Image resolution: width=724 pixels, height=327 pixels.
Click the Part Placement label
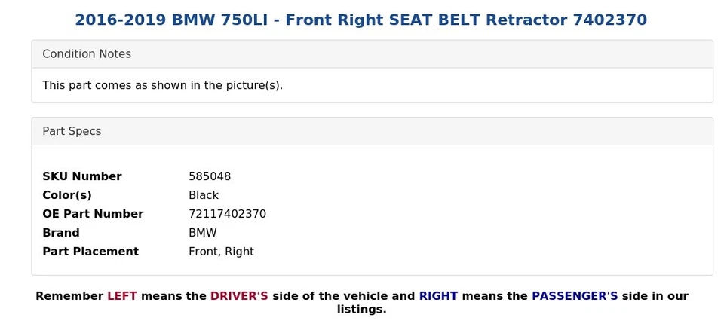pyautogui.click(x=90, y=252)
